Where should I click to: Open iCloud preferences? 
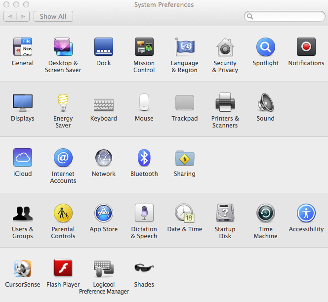click(x=23, y=158)
